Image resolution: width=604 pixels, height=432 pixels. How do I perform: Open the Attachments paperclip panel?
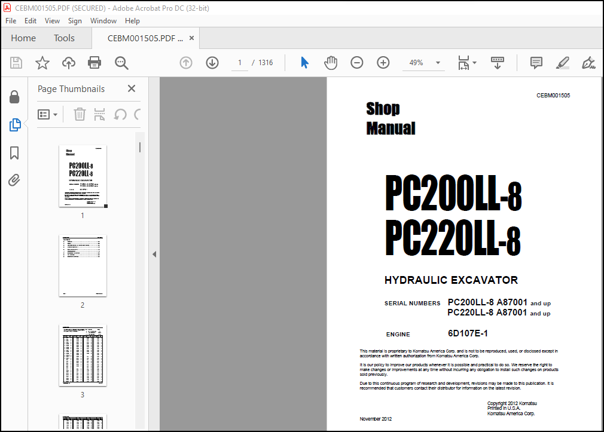[x=14, y=180]
